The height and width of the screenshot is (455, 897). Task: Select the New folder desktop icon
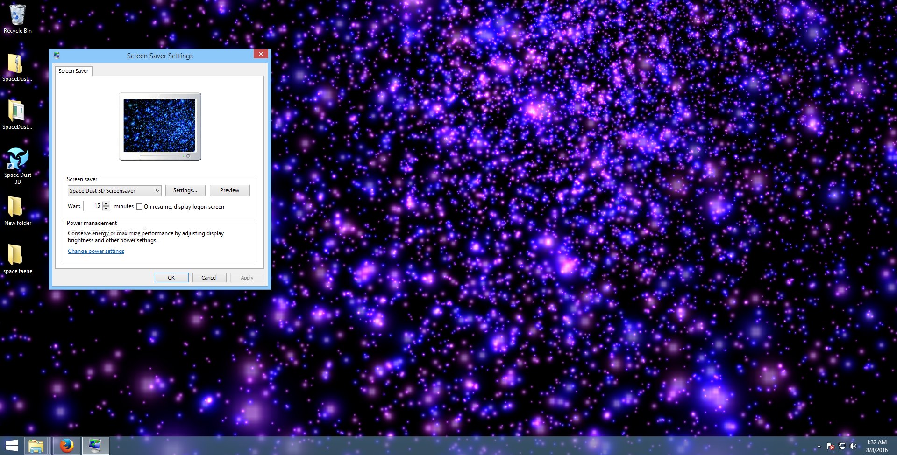(x=18, y=210)
